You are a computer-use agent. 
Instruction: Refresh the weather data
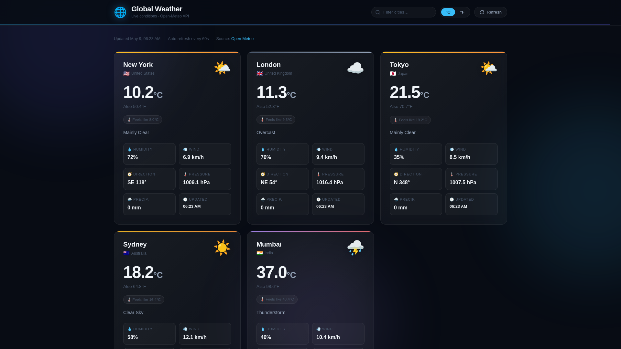pos(491,12)
